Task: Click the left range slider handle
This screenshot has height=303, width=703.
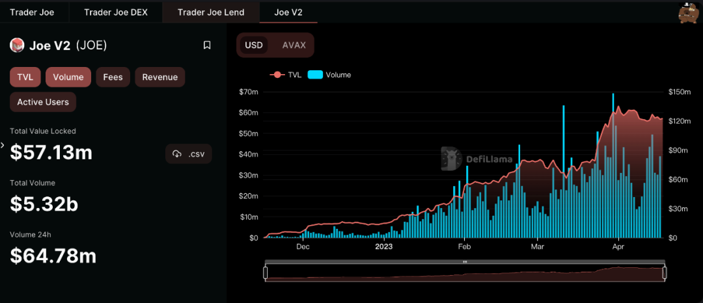Action: [x=265, y=273]
